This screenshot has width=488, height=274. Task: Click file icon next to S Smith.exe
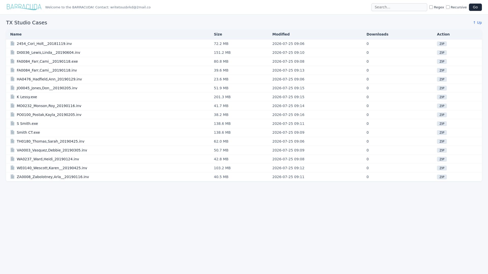tap(12, 123)
